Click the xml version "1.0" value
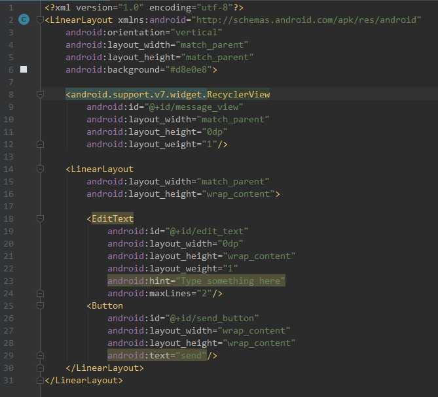Viewport: 438px width, 397px height. point(131,8)
